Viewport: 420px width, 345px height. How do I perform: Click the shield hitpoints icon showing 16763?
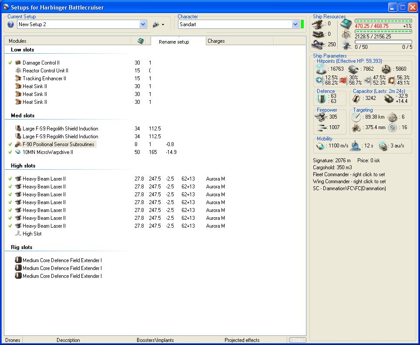pyautogui.click(x=321, y=69)
